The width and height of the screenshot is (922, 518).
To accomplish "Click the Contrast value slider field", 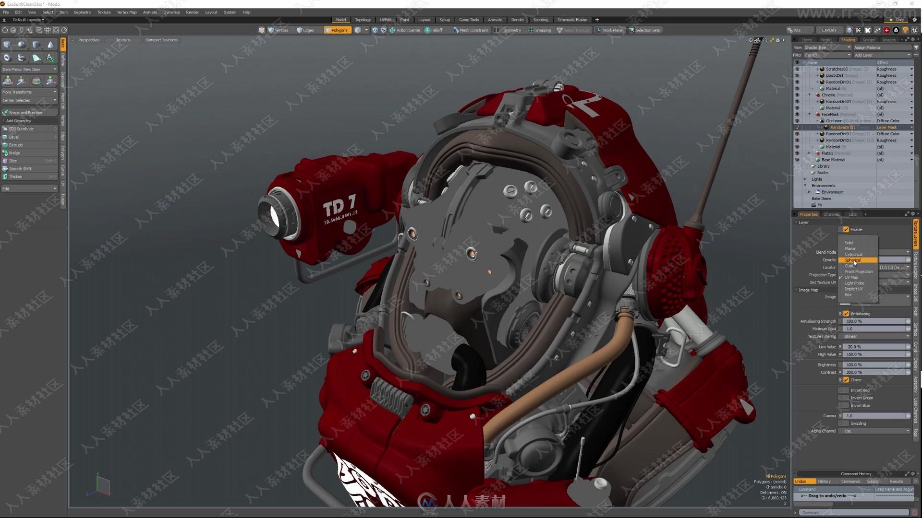I will pos(876,373).
